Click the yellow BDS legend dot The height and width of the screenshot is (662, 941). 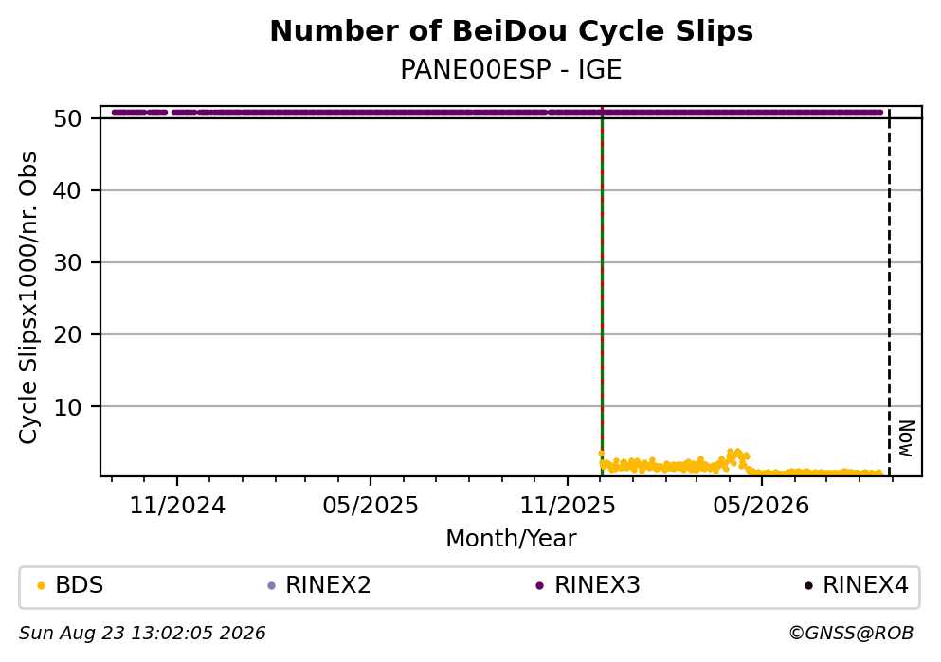41,586
